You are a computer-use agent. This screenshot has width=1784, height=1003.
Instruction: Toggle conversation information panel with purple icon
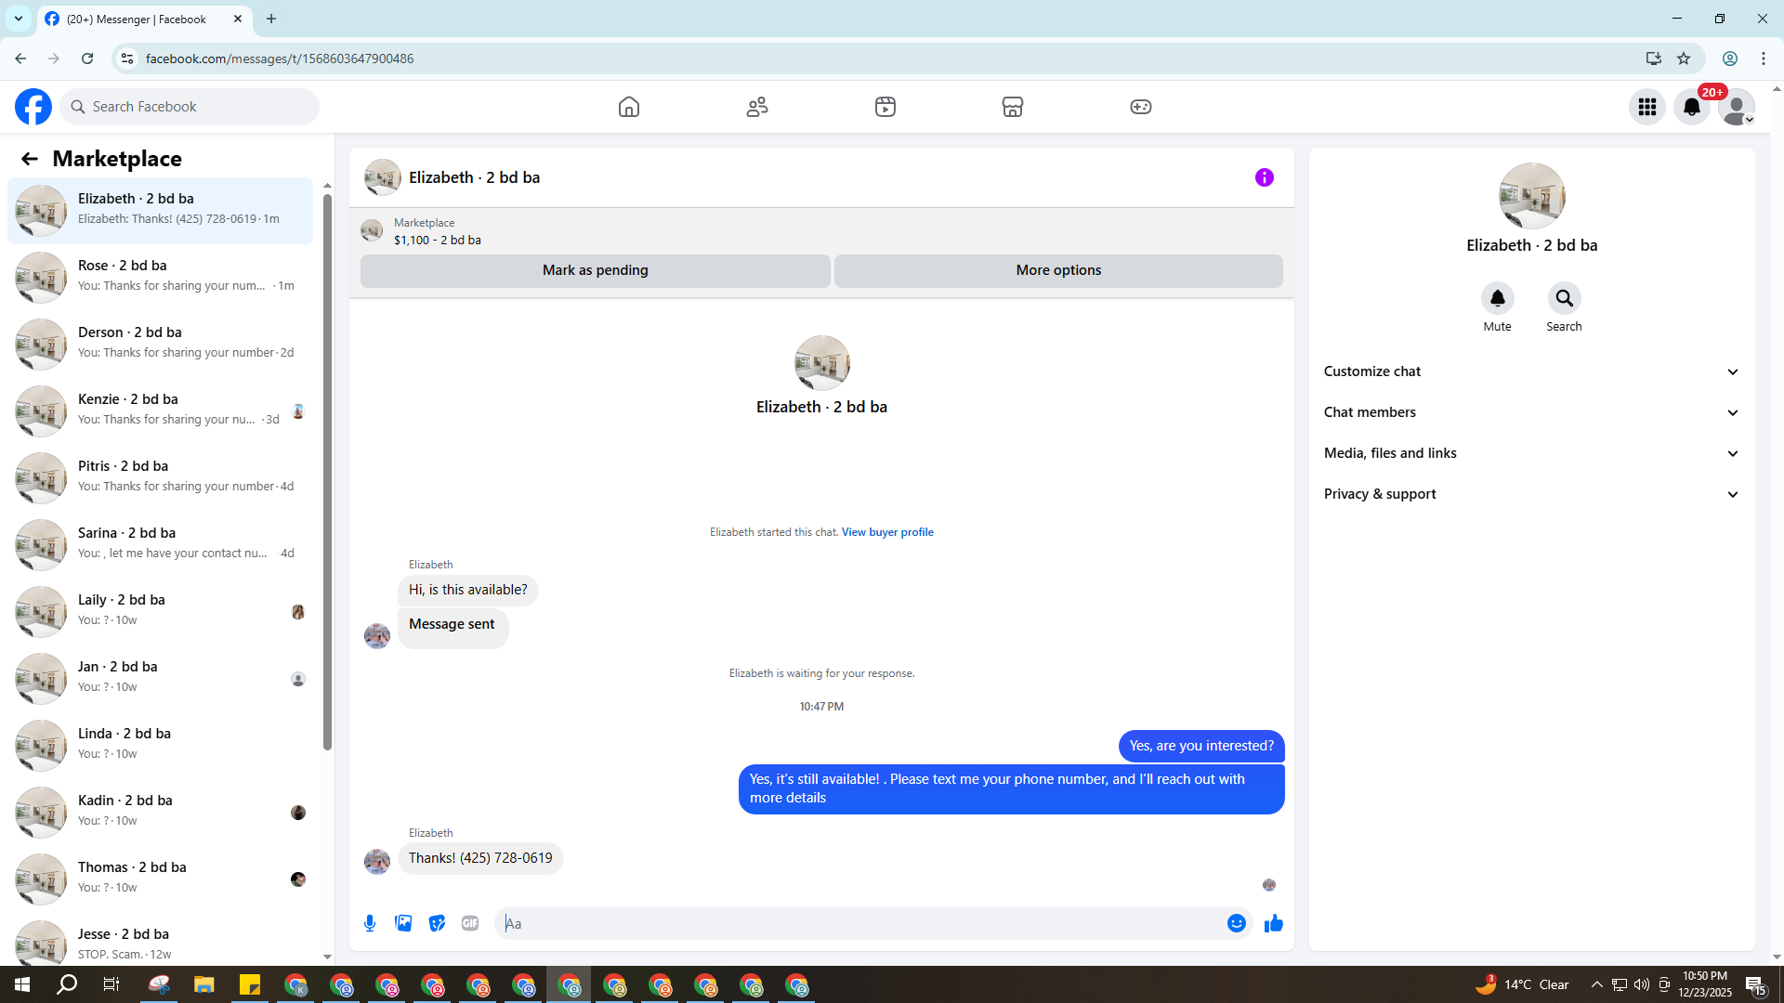(x=1265, y=177)
